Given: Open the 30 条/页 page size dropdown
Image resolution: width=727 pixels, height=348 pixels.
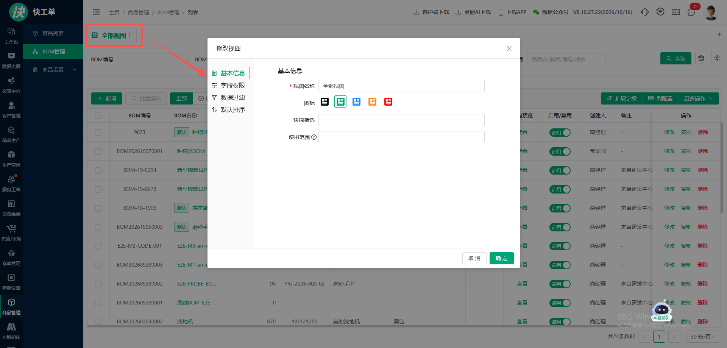Looking at the screenshot, I should [703, 337].
